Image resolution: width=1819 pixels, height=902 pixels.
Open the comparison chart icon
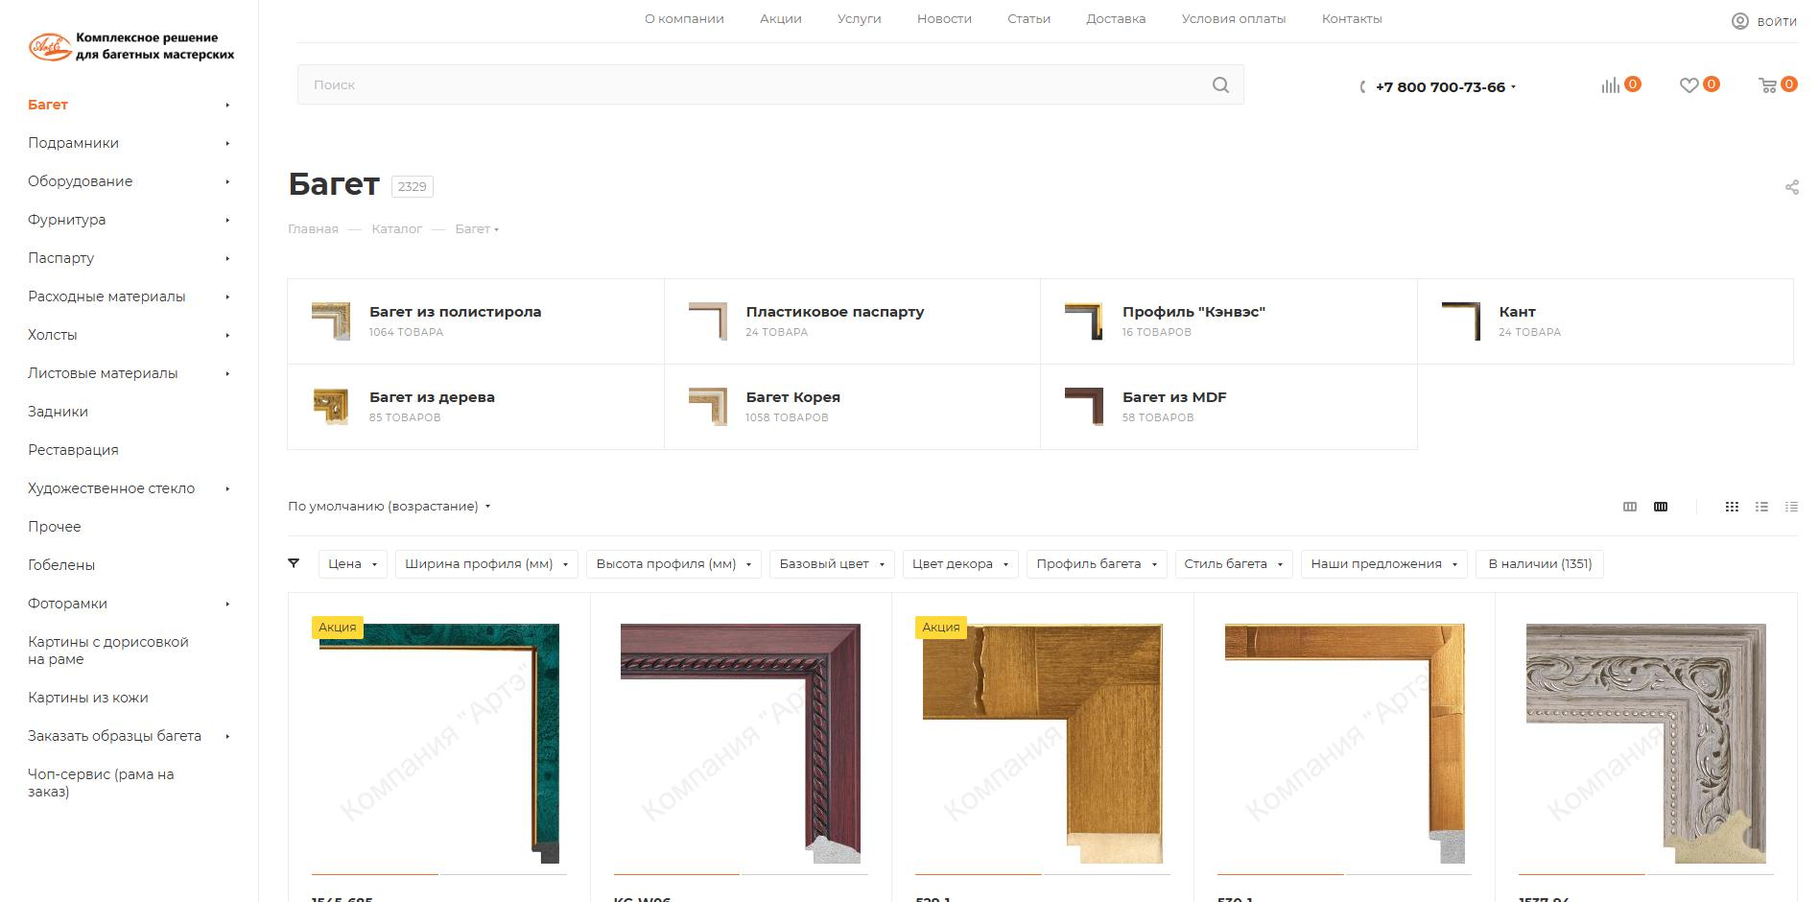click(x=1610, y=85)
